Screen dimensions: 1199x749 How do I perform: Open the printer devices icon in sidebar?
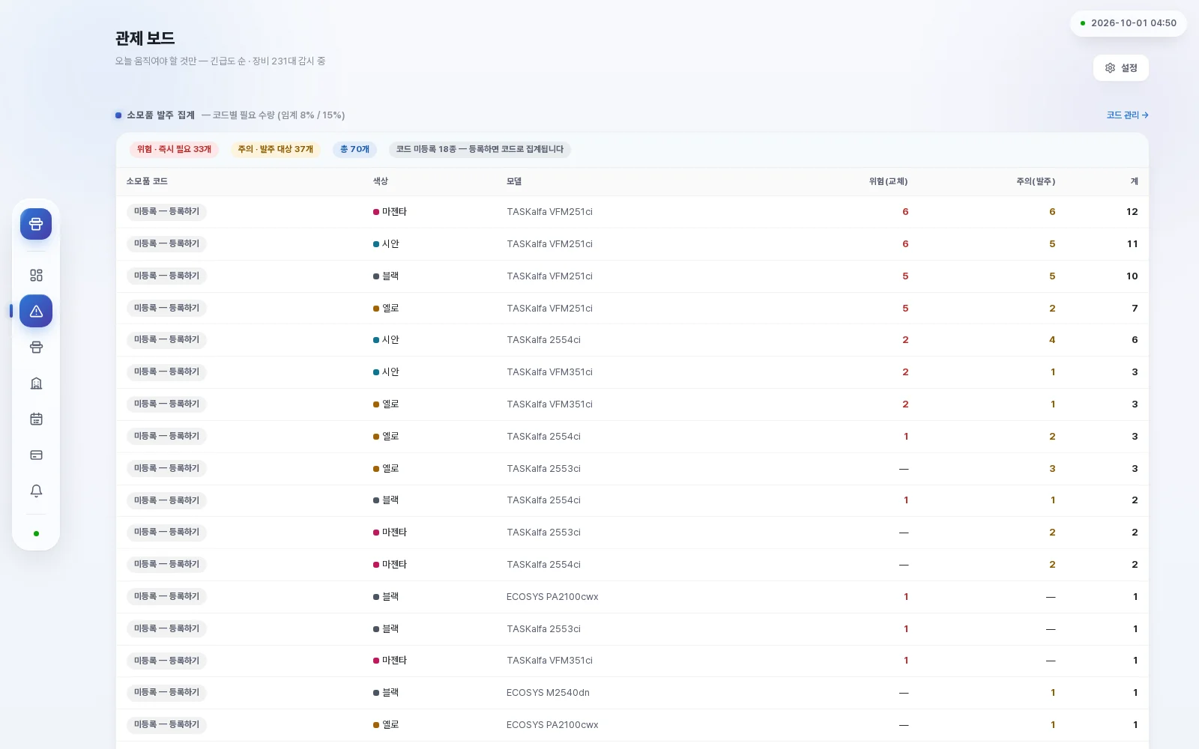point(36,347)
